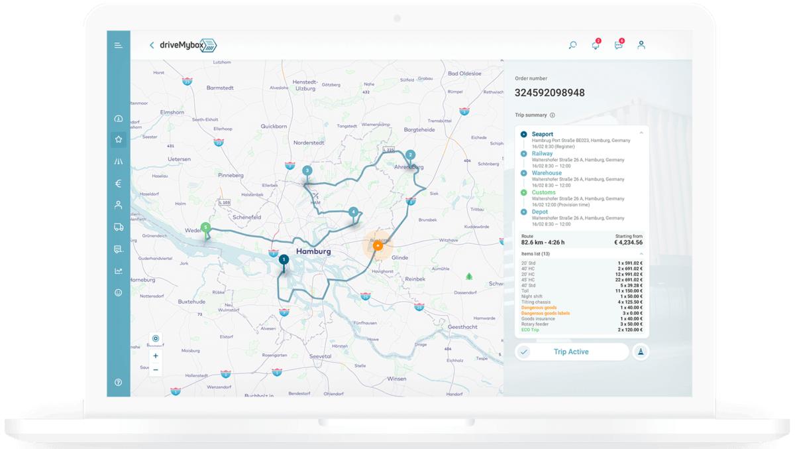Select the dashboard gauge sidebar icon

click(x=119, y=119)
